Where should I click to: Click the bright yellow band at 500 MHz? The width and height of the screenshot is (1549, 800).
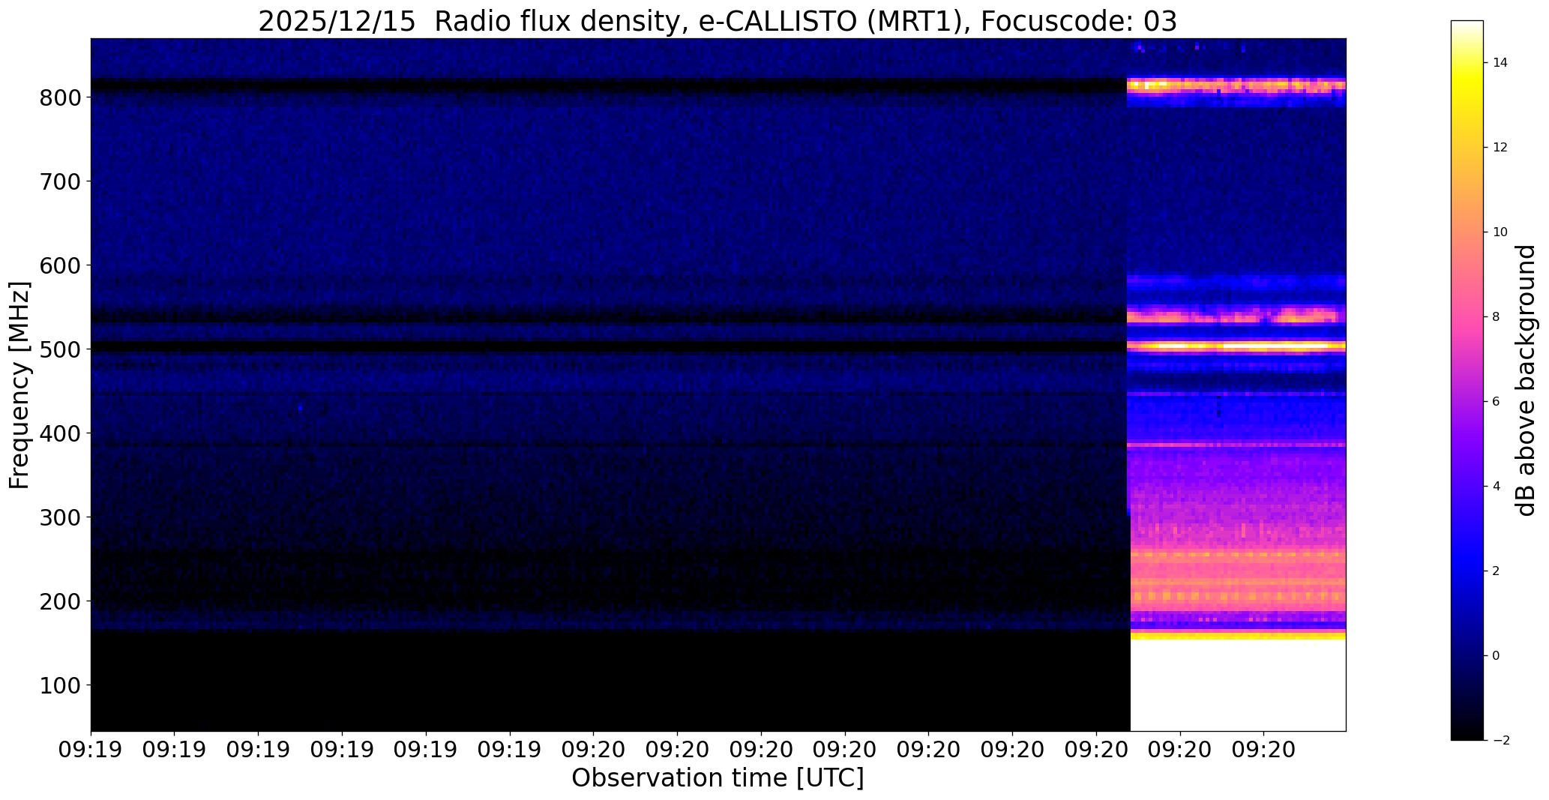(1237, 346)
